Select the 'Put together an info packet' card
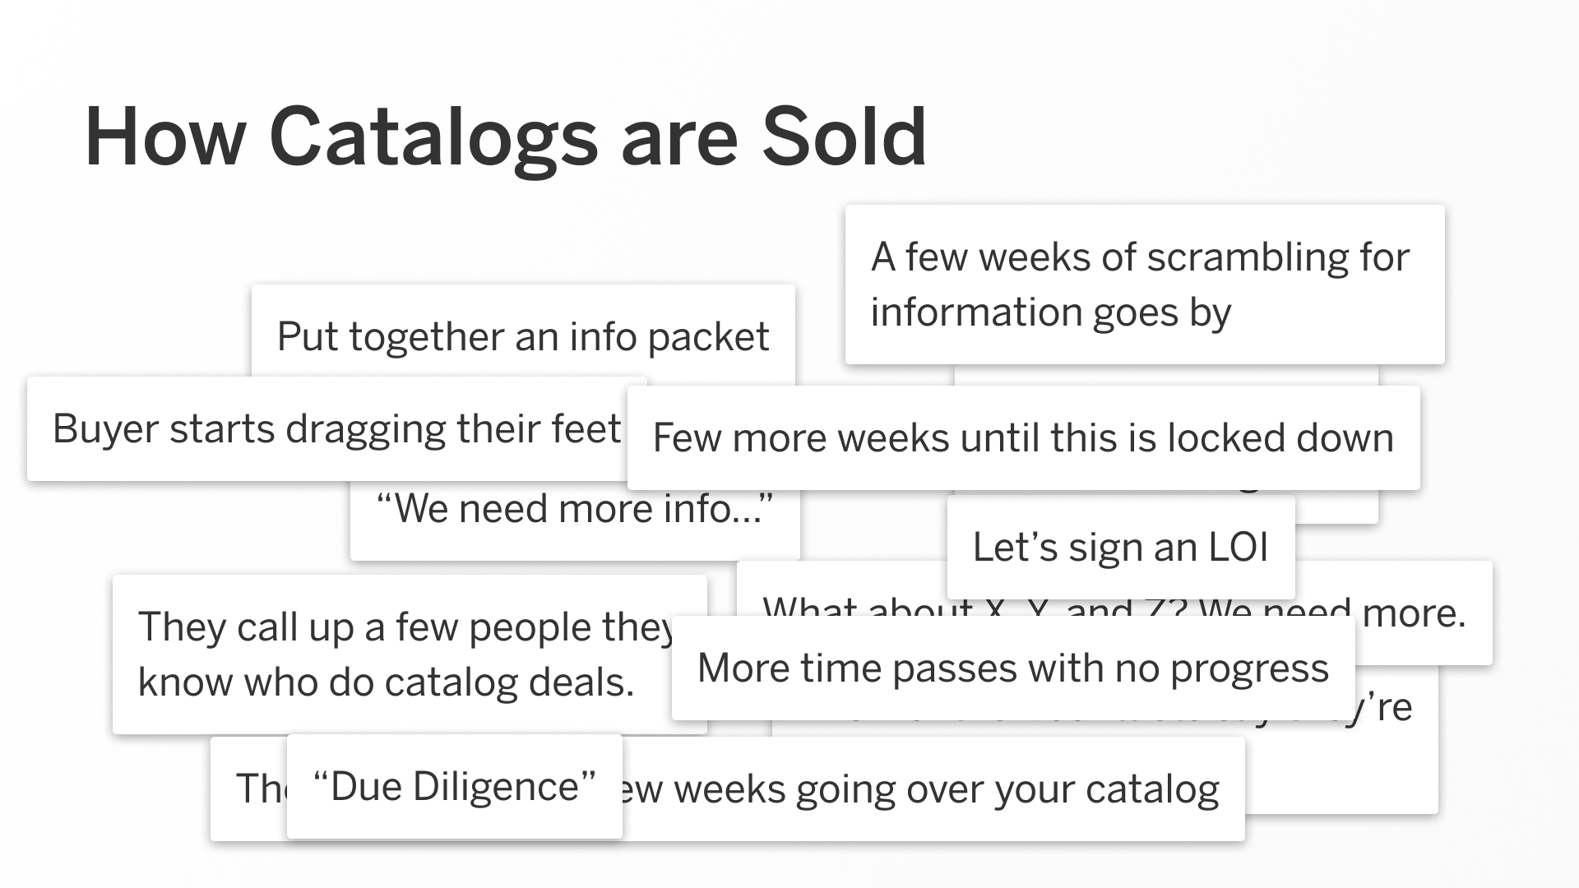 [x=523, y=331]
